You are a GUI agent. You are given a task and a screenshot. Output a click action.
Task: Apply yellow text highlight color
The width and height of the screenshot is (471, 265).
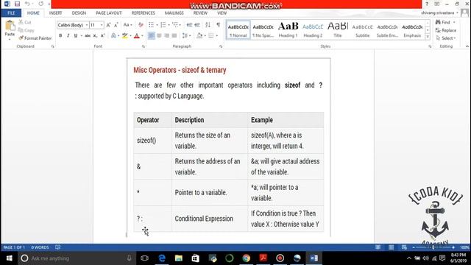pyautogui.click(x=125, y=35)
